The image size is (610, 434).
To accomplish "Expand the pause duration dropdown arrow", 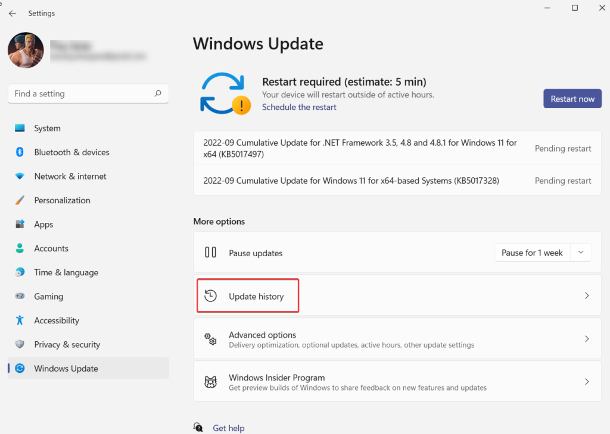I will click(581, 252).
